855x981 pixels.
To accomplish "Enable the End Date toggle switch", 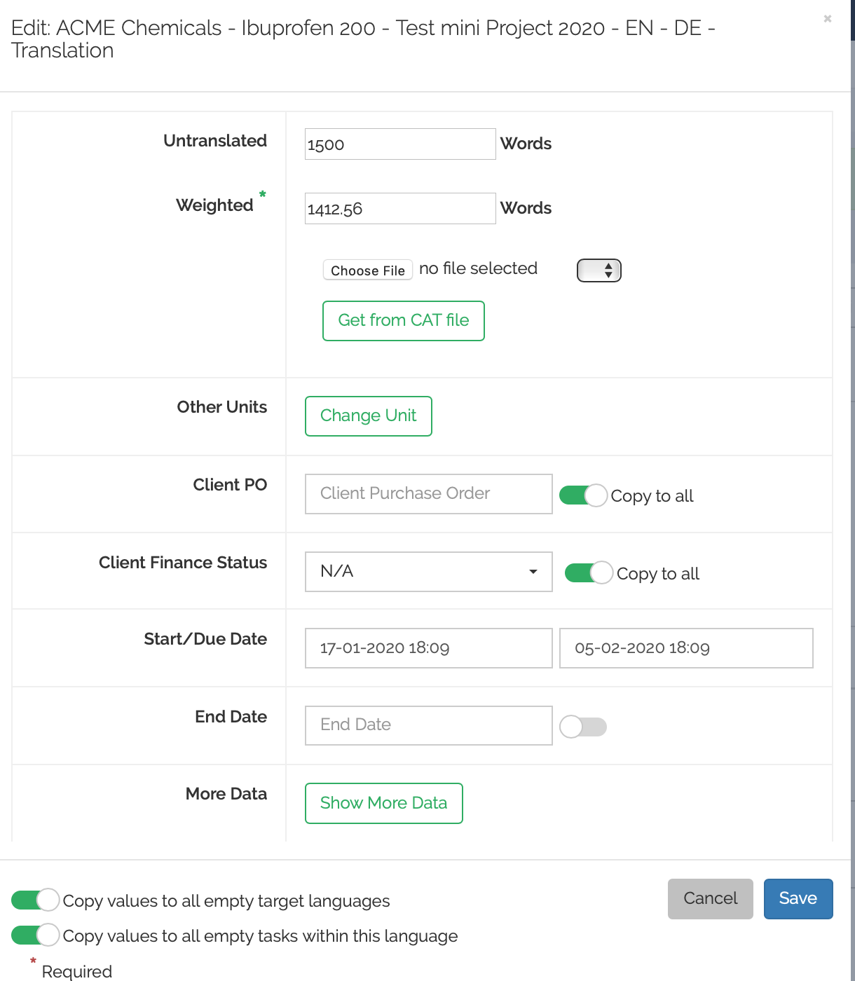I will click(x=583, y=727).
